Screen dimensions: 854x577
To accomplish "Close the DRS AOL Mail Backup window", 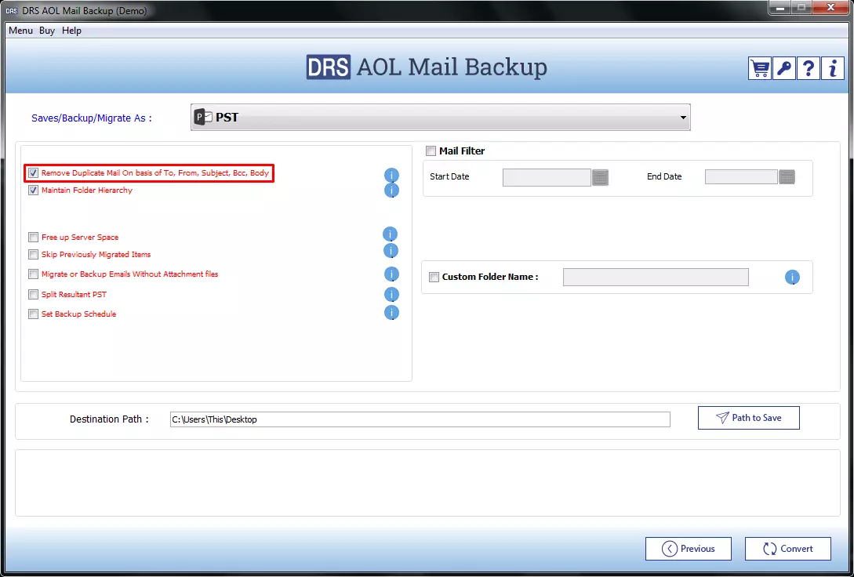I will pos(830,8).
